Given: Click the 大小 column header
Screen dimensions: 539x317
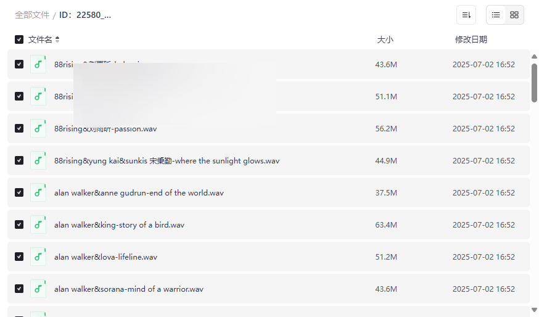Looking at the screenshot, I should [x=385, y=39].
